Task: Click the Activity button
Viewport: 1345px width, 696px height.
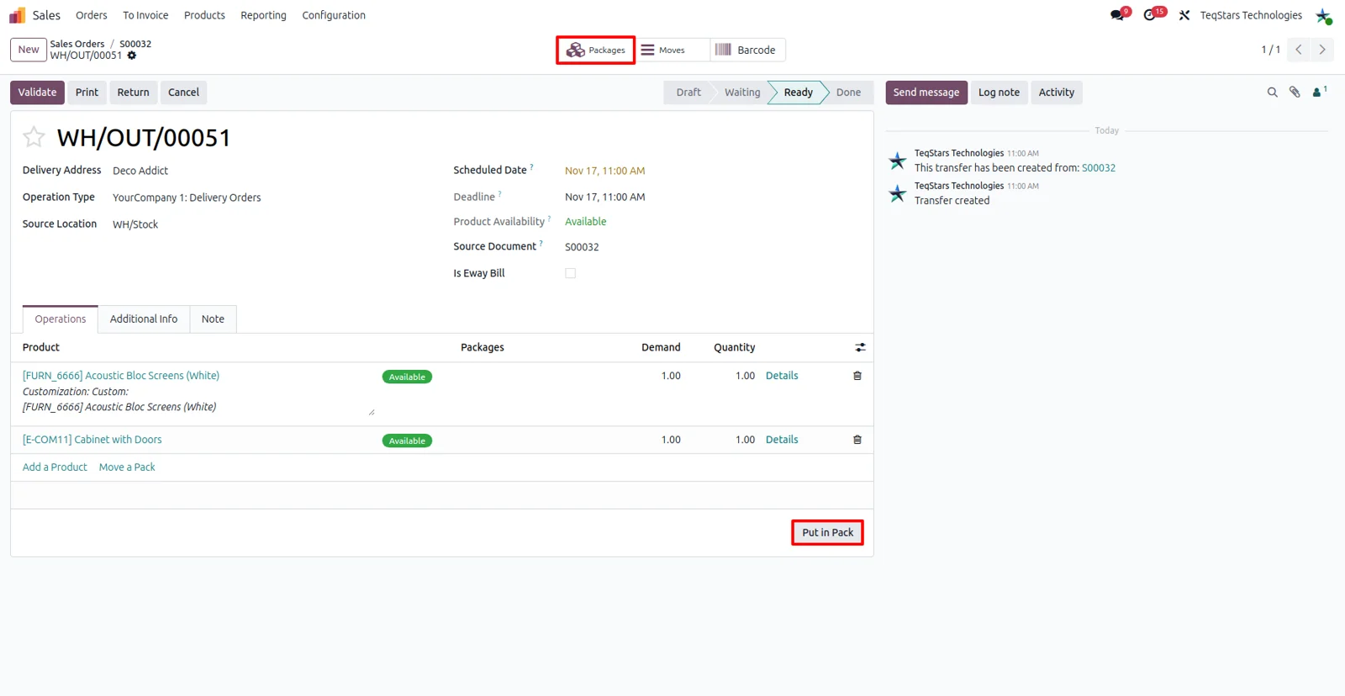Action: click(1057, 92)
